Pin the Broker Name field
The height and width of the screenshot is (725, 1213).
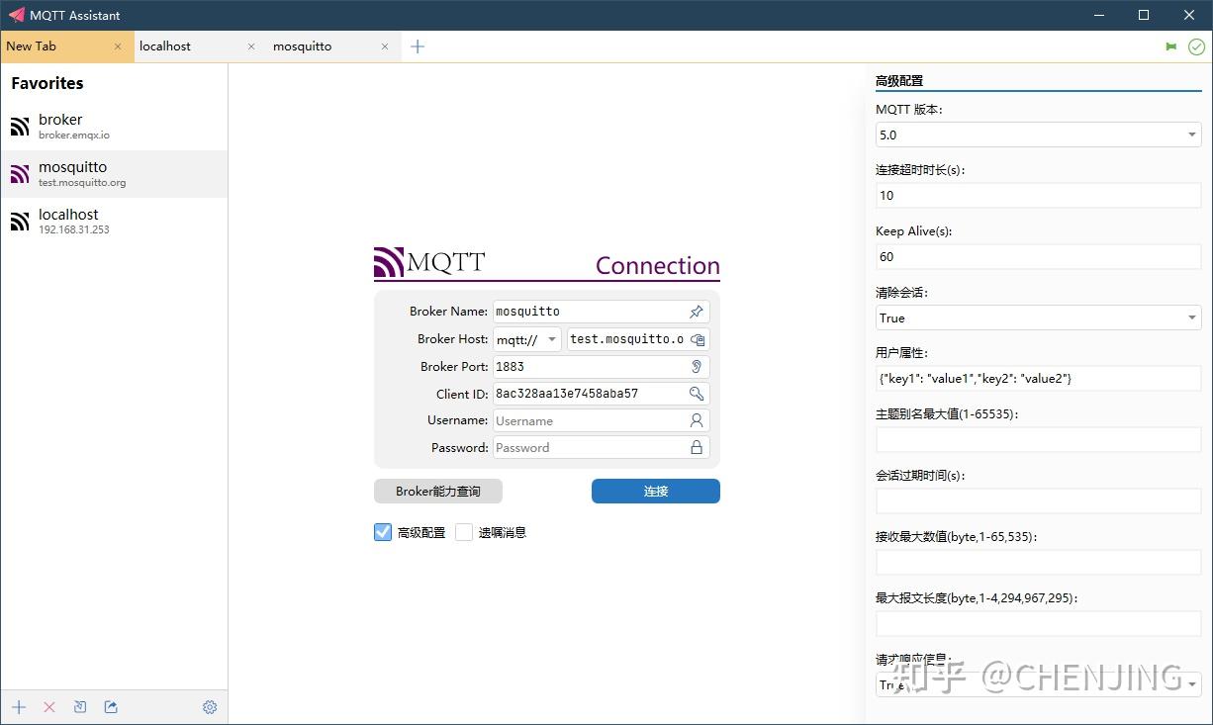pyautogui.click(x=698, y=312)
